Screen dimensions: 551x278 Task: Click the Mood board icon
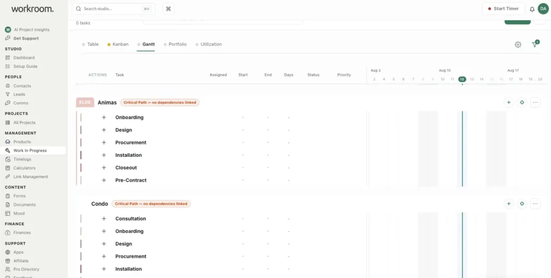click(8, 213)
